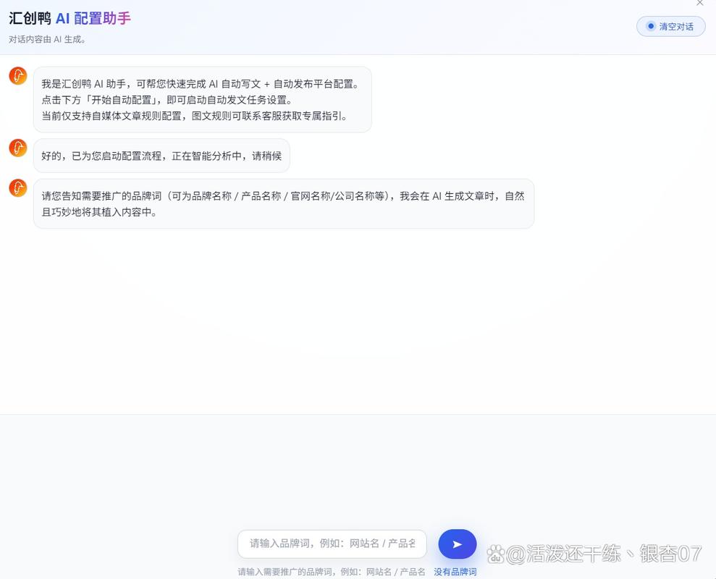The image size is (716, 579).
Task: Choose the 没有品牌词 link
Action: point(455,572)
